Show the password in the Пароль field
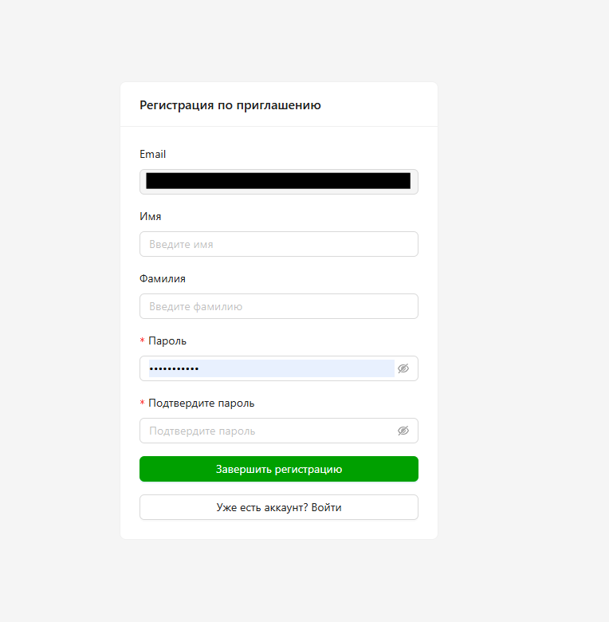Image resolution: width=609 pixels, height=622 pixels. (x=403, y=368)
